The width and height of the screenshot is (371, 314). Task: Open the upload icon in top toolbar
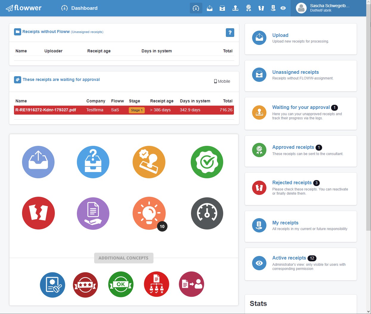(210, 8)
